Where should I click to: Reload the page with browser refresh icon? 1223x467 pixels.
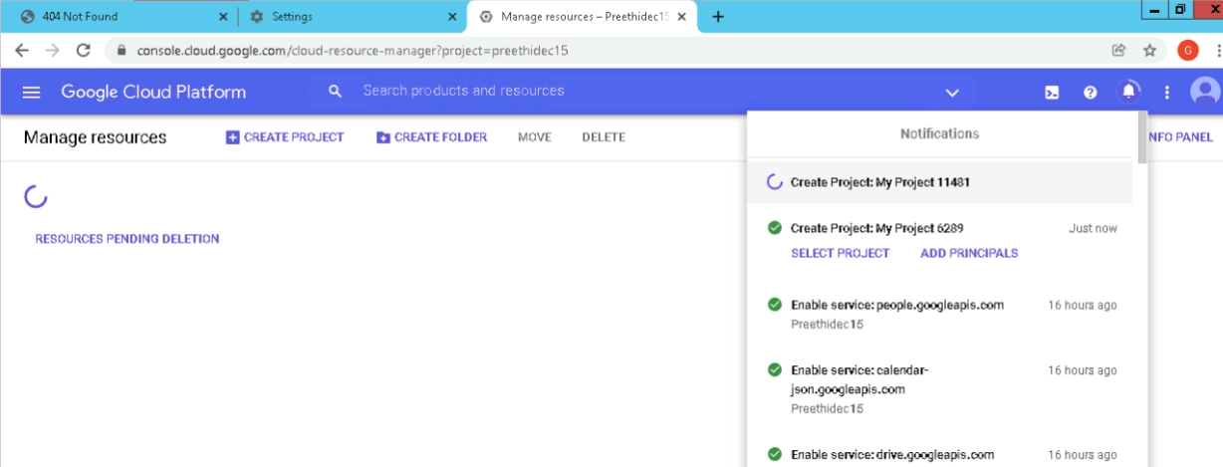84,50
